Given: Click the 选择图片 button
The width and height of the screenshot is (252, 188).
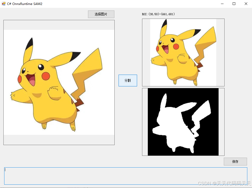Looking at the screenshot, I should [101, 14].
